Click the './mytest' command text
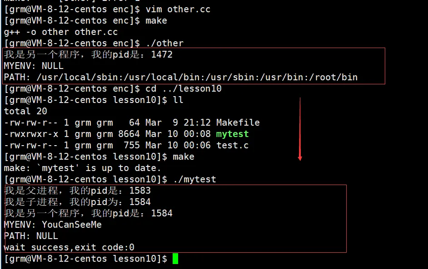Screen dimensions: 428x269 194,179
